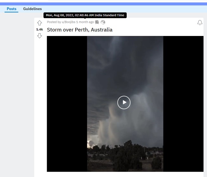Open the Guidelines tab
The image size is (207, 177).
[32, 9]
